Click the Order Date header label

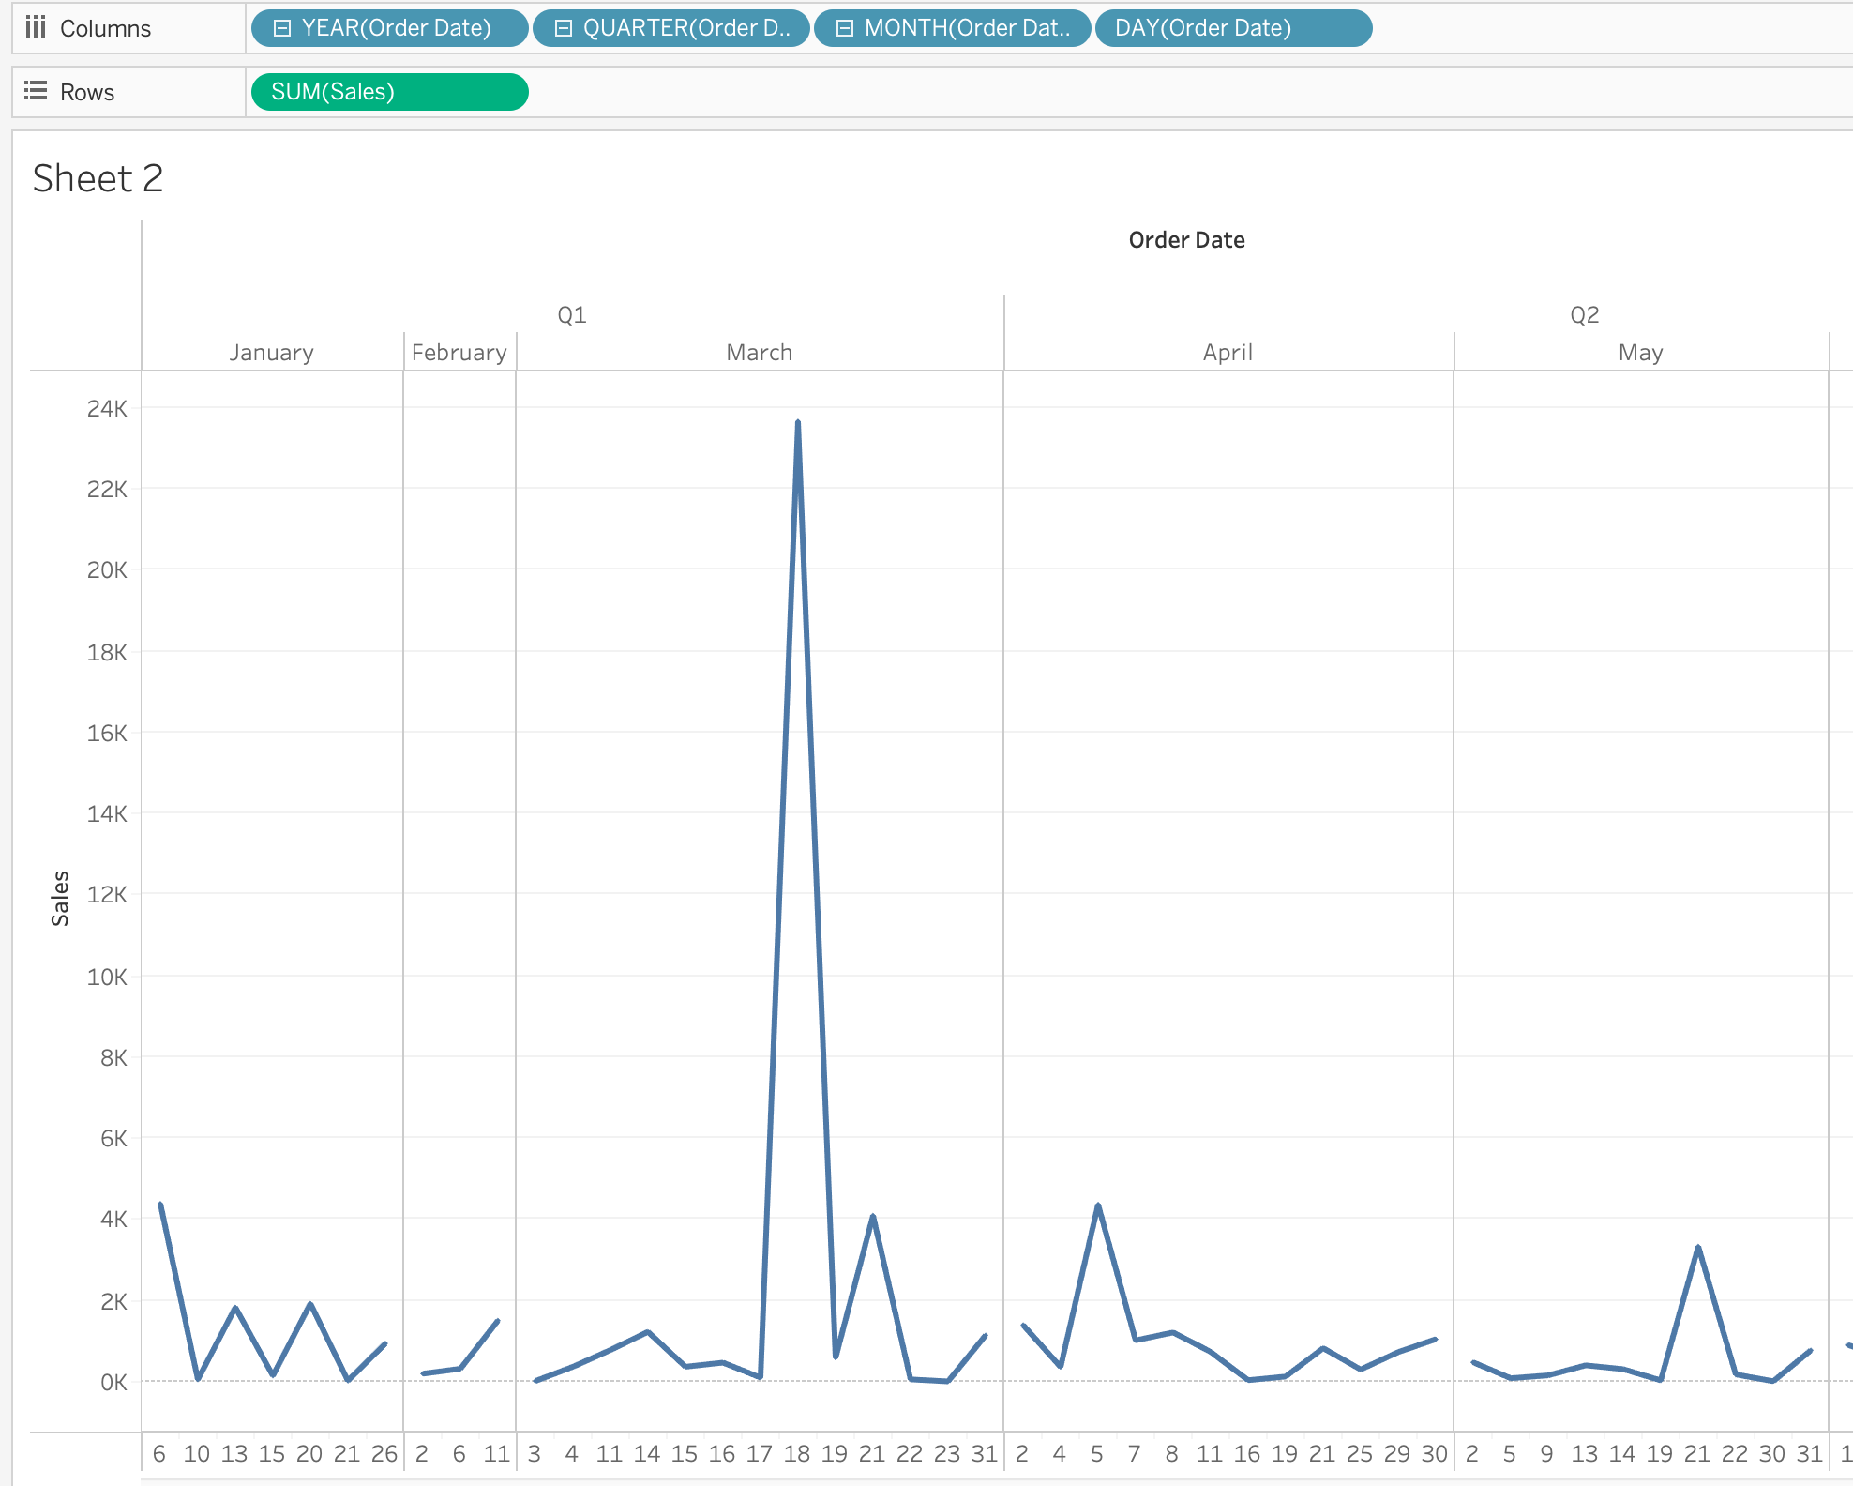1186,240
